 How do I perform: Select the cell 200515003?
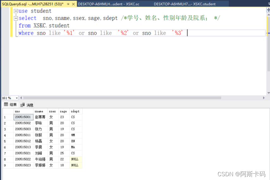(x=23, y=129)
